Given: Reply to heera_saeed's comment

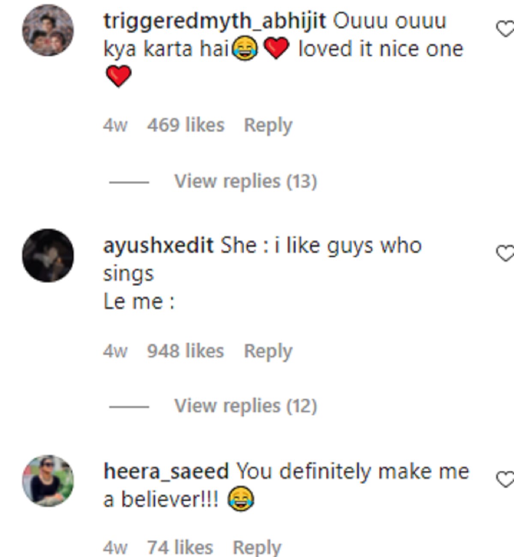Looking at the screenshot, I should pyautogui.click(x=257, y=547).
